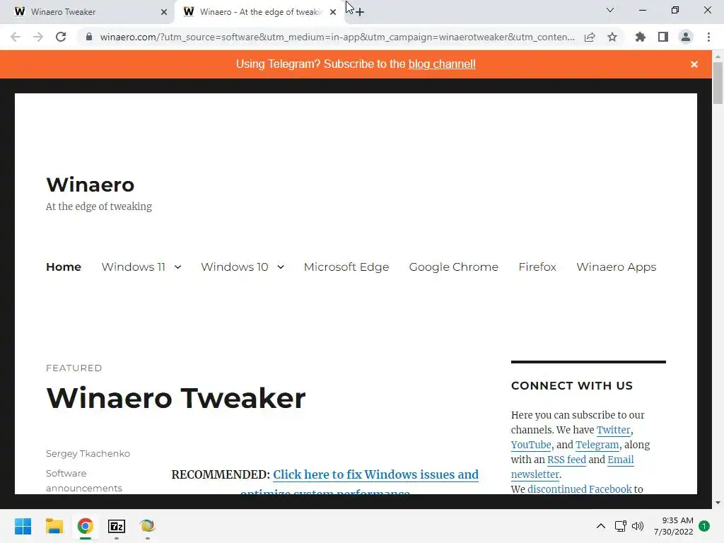Bookmark this page with star icon

pos(612,37)
